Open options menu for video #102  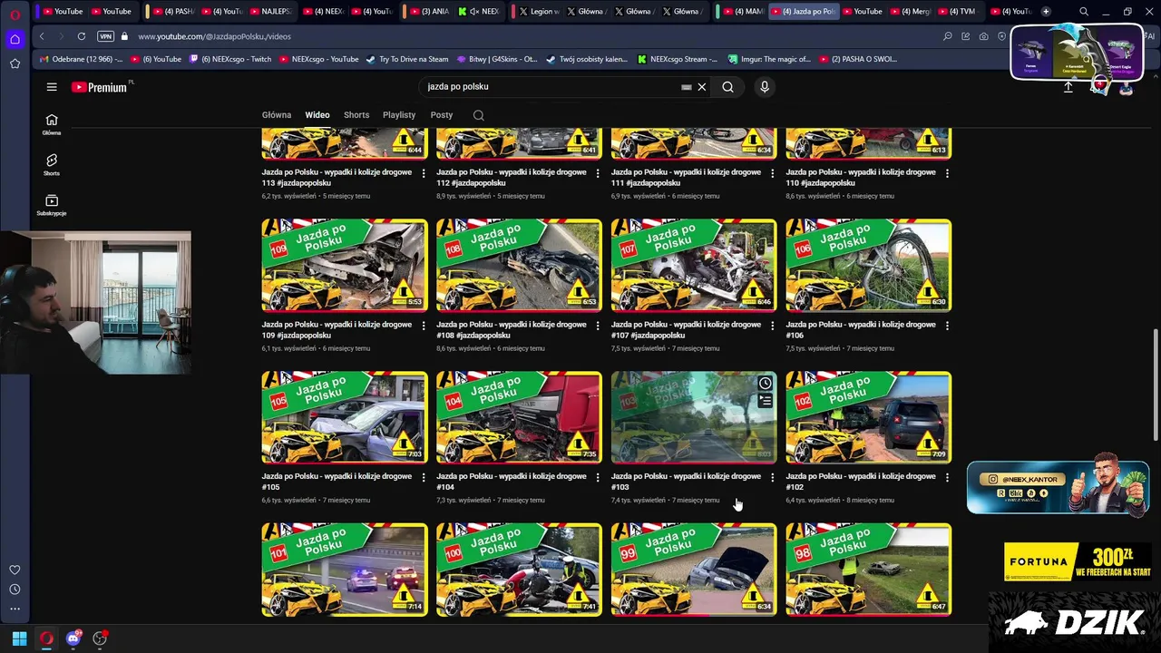[947, 477]
